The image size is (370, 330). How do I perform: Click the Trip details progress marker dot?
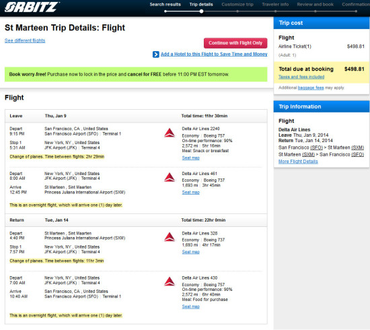click(x=201, y=11)
